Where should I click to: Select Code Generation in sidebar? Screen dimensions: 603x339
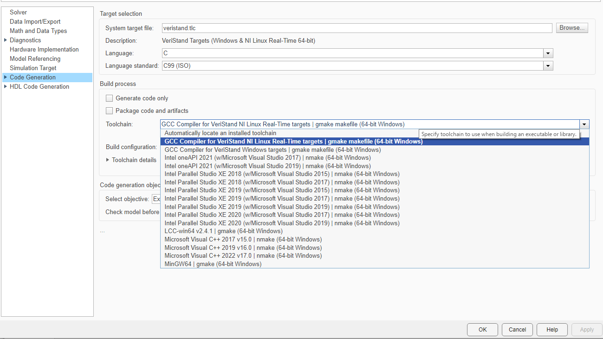32,77
